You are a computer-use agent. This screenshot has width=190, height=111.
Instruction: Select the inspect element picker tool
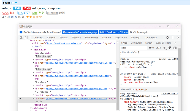tap(21, 38)
